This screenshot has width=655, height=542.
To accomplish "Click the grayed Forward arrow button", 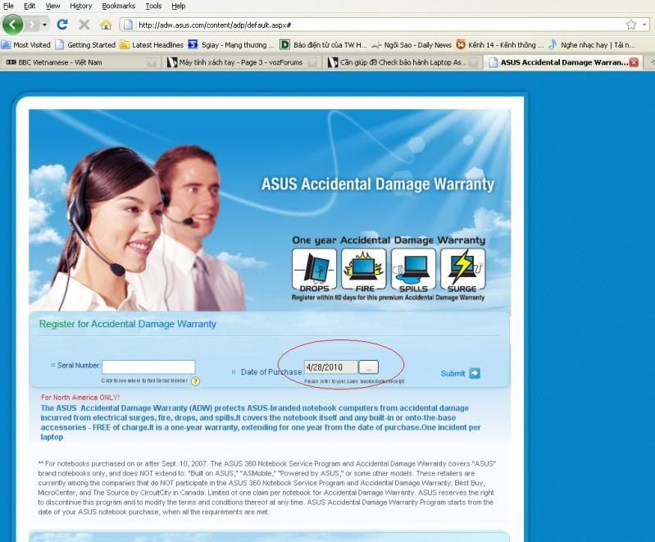I will (32, 25).
